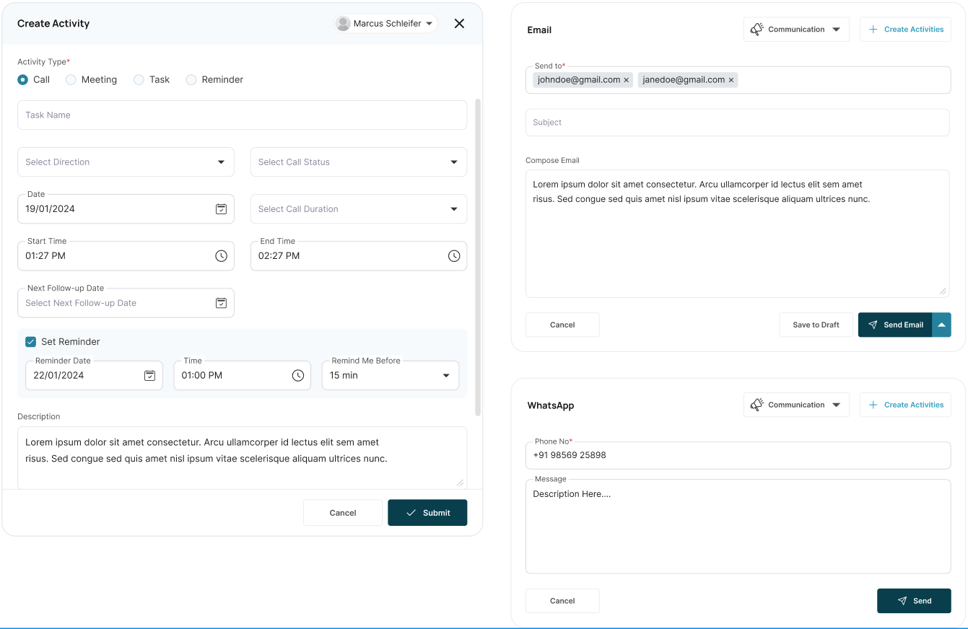
Task: Remove janedoe@gmail.com recipient chip
Action: (731, 80)
